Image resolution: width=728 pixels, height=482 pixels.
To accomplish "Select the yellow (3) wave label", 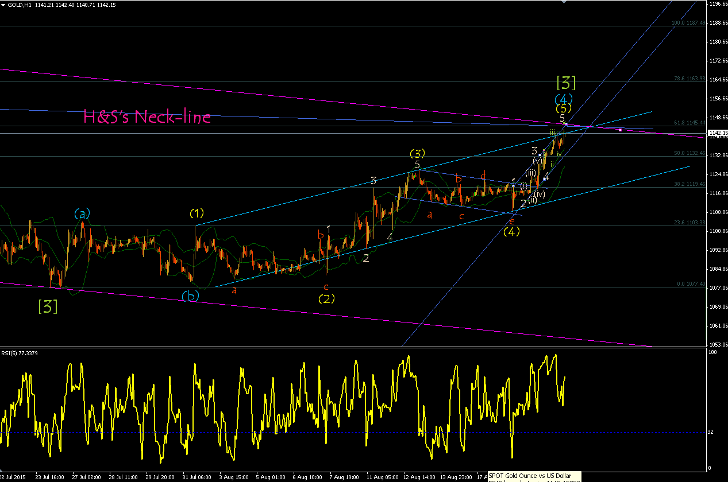I will [418, 153].
